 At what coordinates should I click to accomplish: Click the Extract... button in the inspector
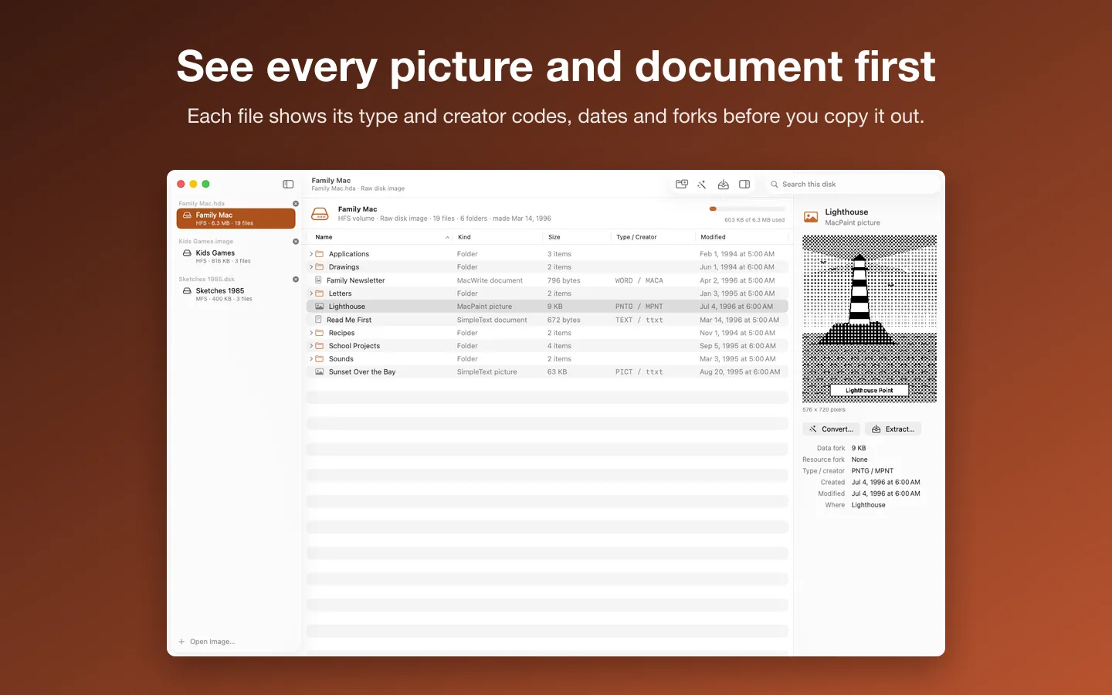coord(893,429)
